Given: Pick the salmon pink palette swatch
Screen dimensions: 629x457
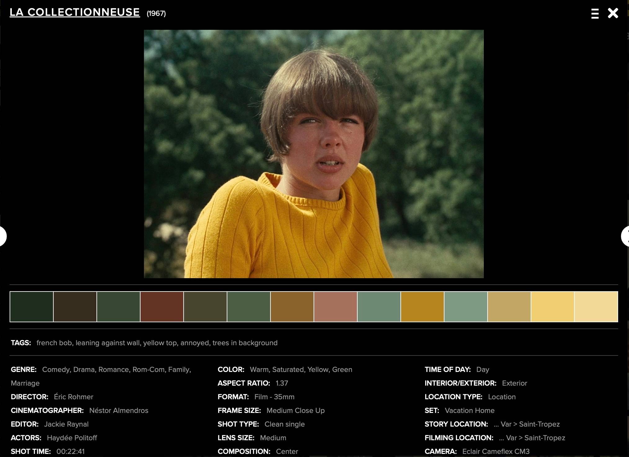Looking at the screenshot, I should [336, 307].
